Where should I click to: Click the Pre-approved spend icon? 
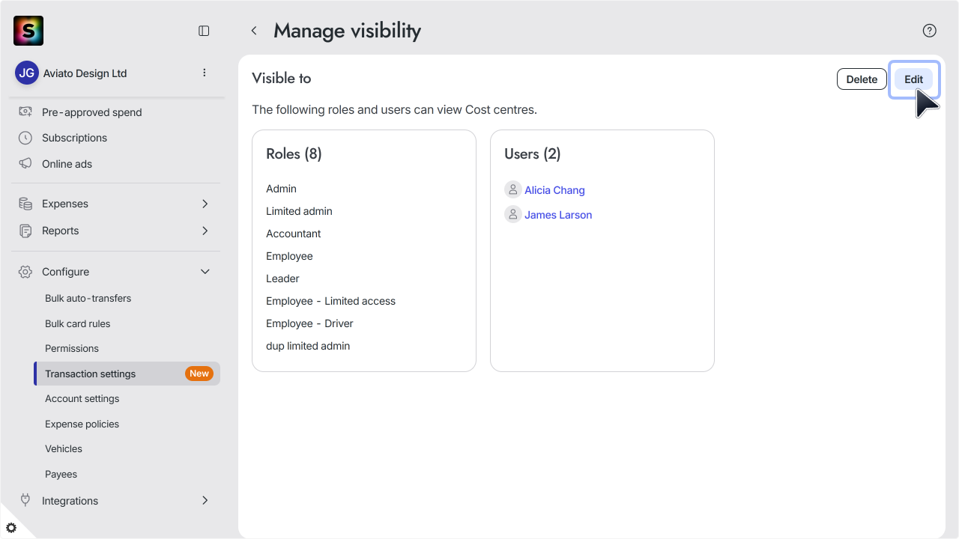pyautogui.click(x=25, y=112)
